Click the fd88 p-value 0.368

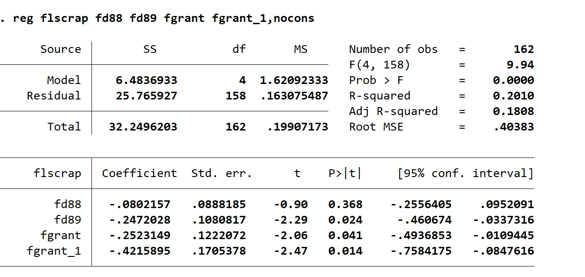(x=345, y=204)
